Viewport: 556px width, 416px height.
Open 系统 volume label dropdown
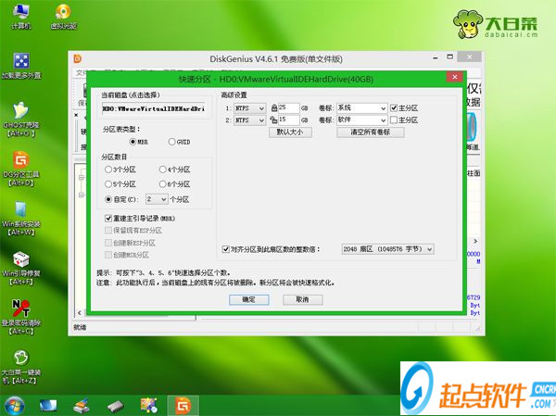[361, 108]
